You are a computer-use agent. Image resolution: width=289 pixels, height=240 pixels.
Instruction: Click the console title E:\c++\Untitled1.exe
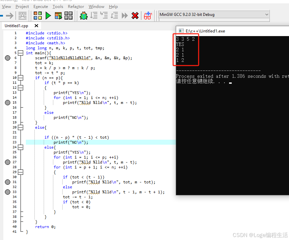(205, 31)
